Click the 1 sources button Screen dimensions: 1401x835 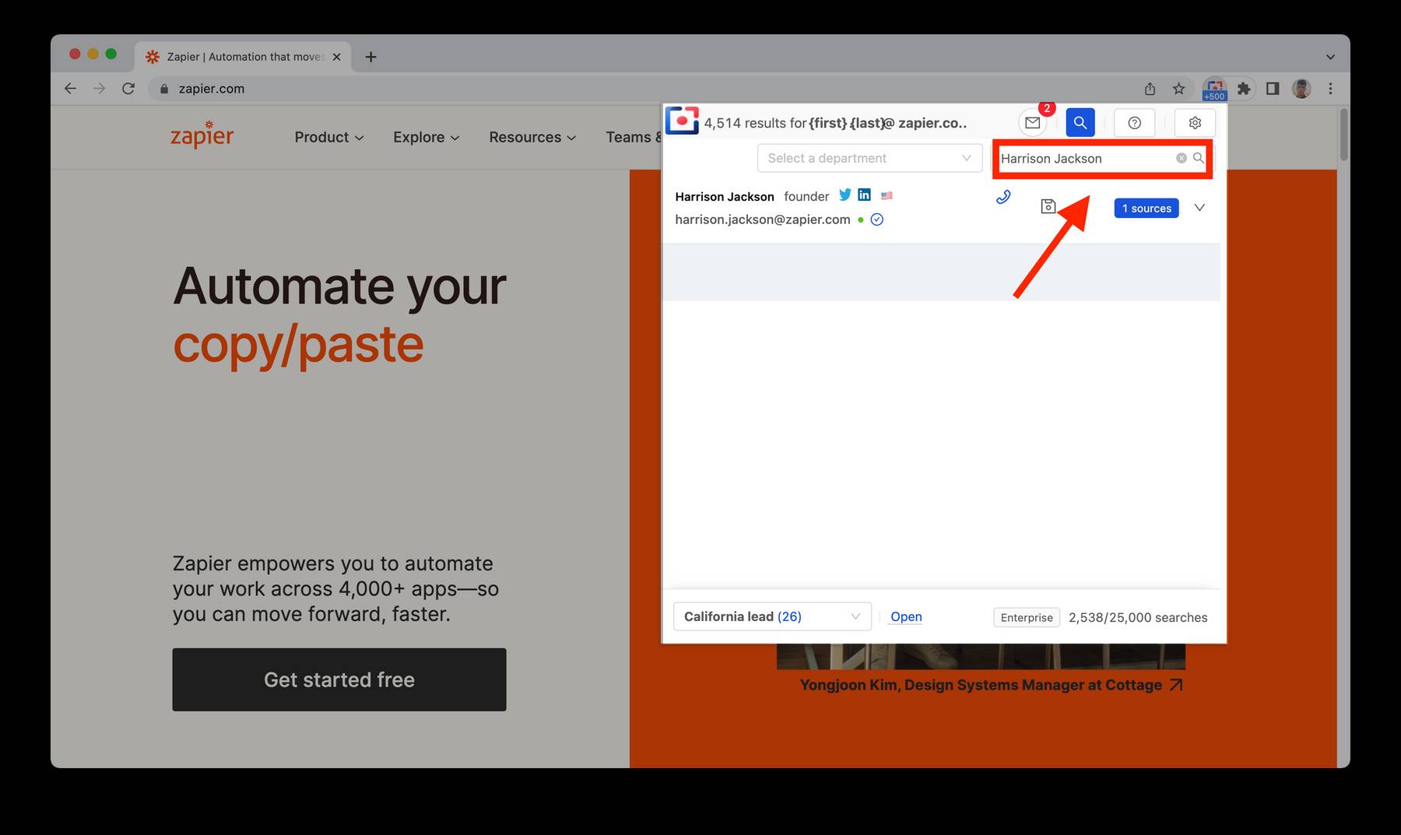pyautogui.click(x=1146, y=208)
